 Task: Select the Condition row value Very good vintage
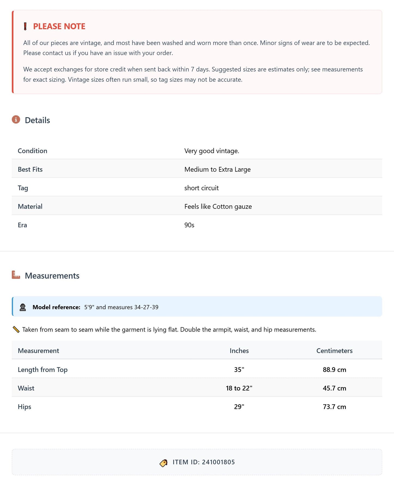pos(212,151)
